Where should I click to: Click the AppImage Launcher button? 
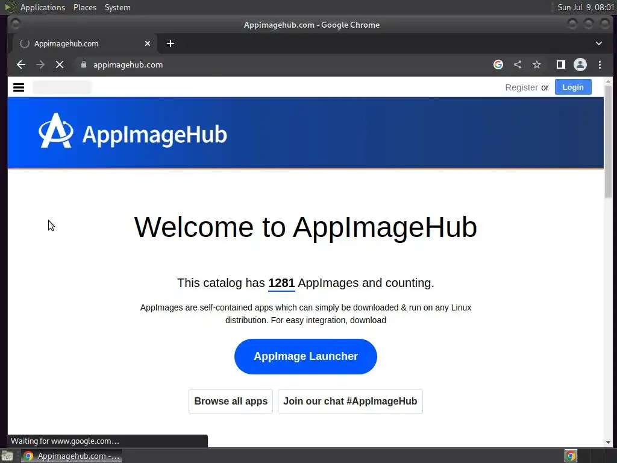pyautogui.click(x=305, y=356)
